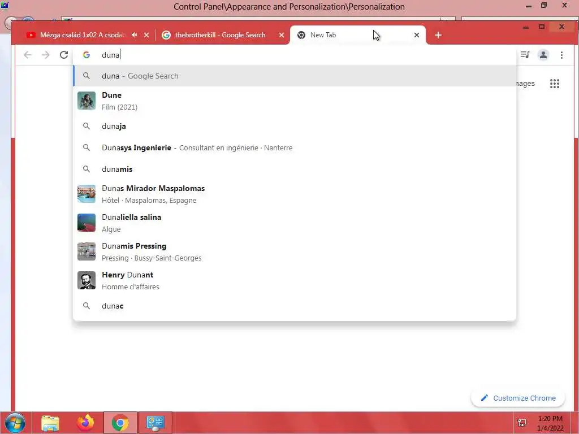The width and height of the screenshot is (579, 434).
Task: Go back with the back arrow
Action: click(x=28, y=55)
